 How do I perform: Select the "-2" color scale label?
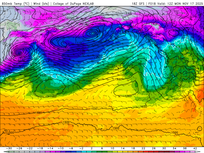click(x=81, y=148)
